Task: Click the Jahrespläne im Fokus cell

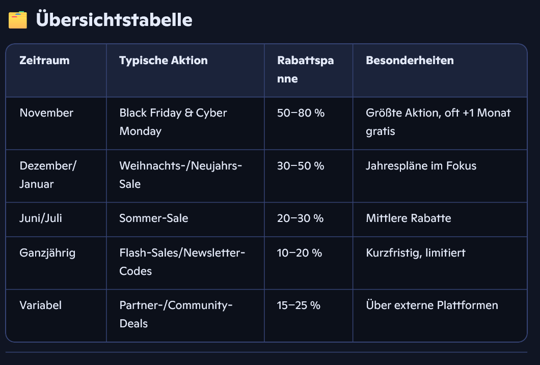Action: pyautogui.click(x=421, y=166)
